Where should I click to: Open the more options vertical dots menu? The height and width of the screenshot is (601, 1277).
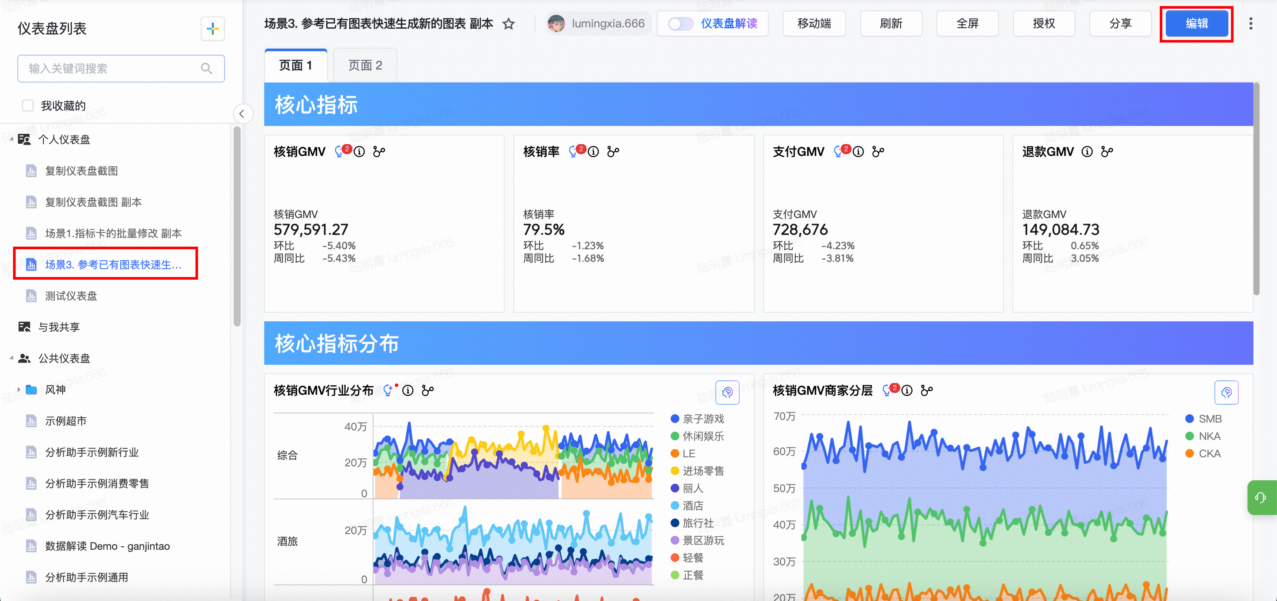pyautogui.click(x=1250, y=24)
